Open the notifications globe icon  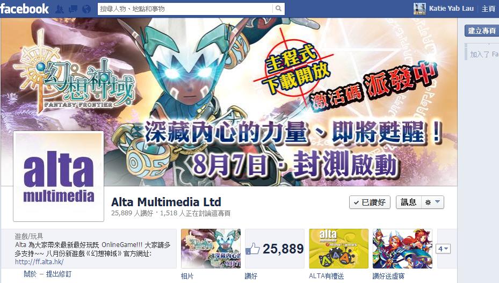click(x=86, y=9)
